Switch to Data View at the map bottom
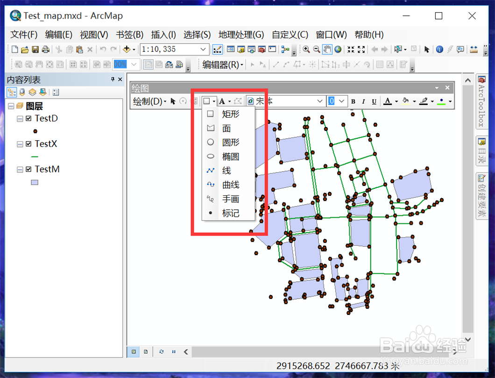This screenshot has width=495, height=378. pos(134,351)
